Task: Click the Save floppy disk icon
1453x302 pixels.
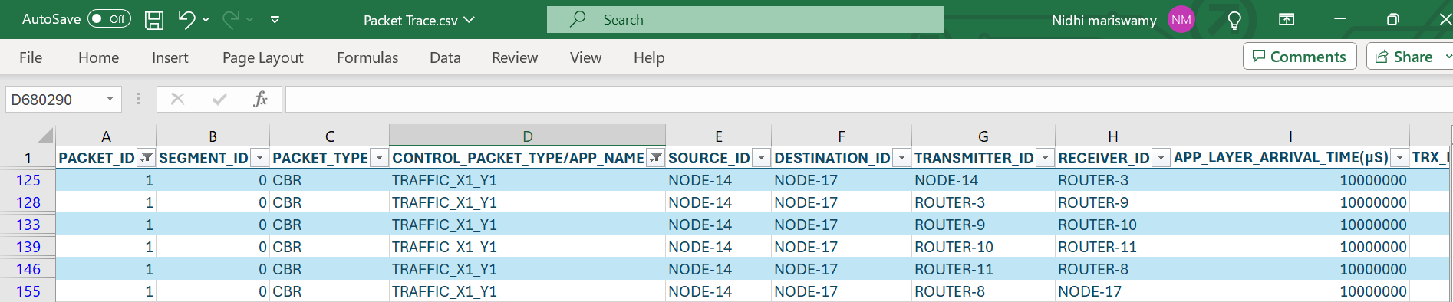Action: 154,20
